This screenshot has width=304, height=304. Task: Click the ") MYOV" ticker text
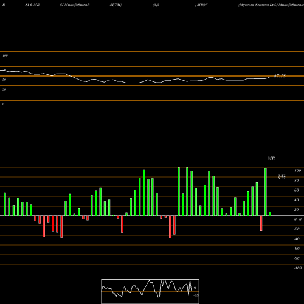[x=201, y=5]
